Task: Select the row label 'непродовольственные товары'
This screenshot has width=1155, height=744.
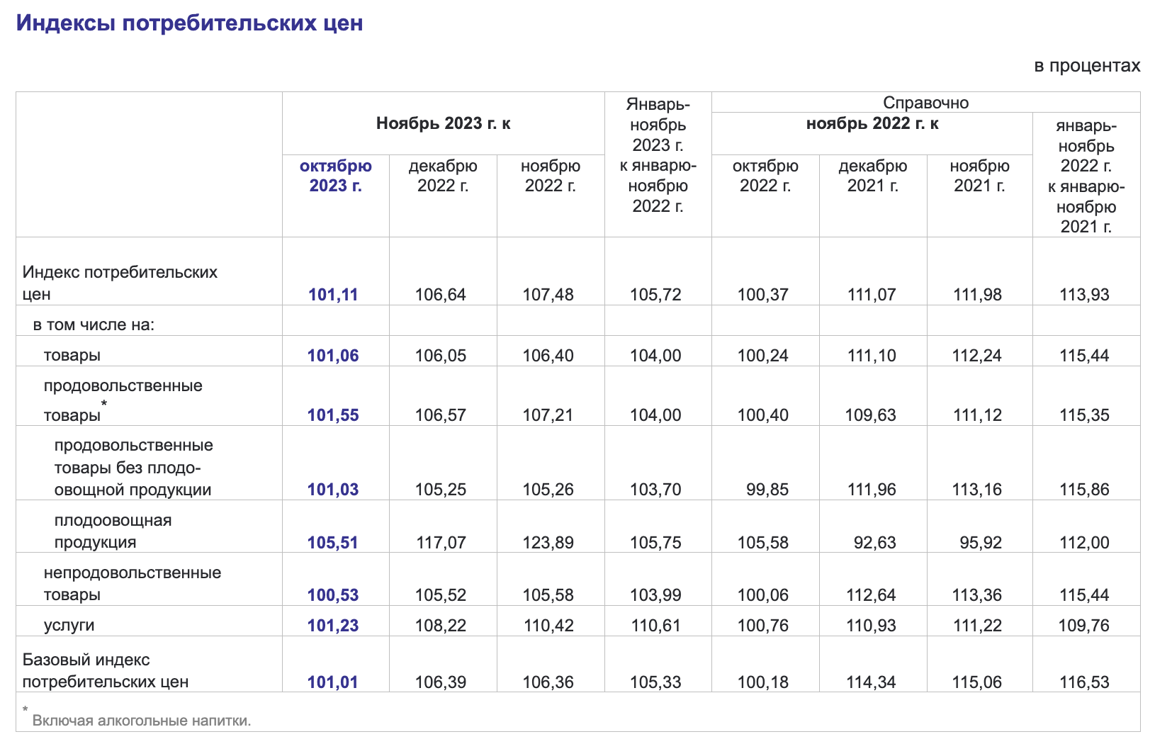Action: 133,584
